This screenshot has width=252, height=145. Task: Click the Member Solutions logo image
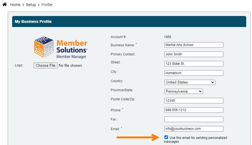[x=61, y=47]
